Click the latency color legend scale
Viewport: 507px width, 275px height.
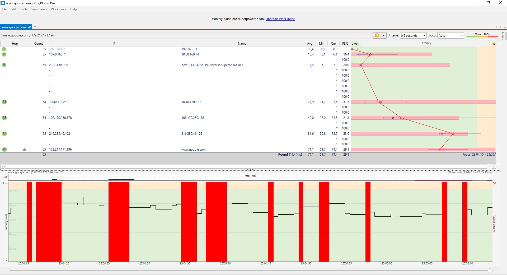point(482,35)
